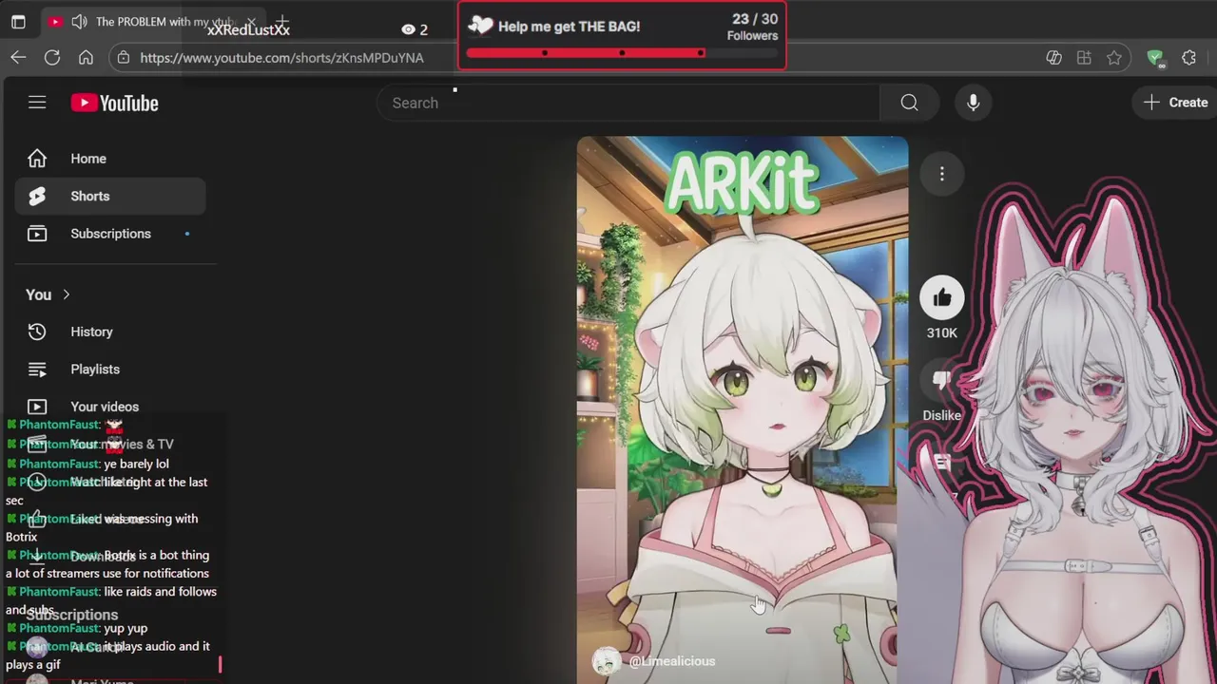The width and height of the screenshot is (1217, 684).
Task: Expand the You section chevron
Action: tap(66, 294)
